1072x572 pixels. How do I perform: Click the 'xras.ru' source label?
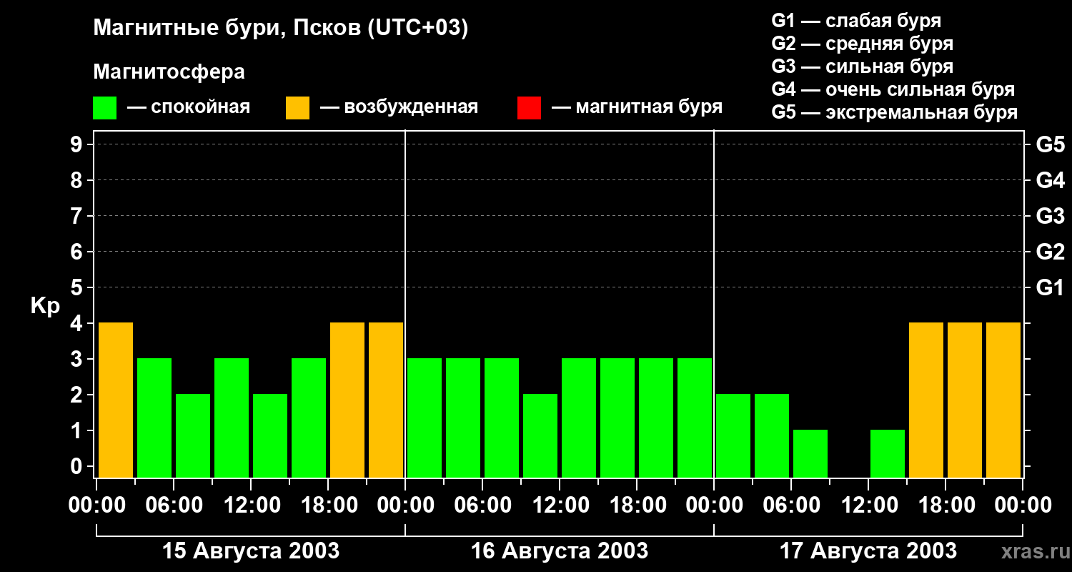(x=1034, y=551)
